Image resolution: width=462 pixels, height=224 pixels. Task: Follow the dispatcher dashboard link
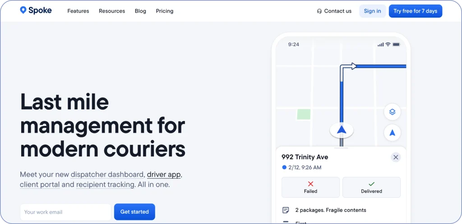click(107, 175)
